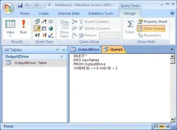The height and width of the screenshot is (130, 177).
Task: Switch to Design View in status bar
Action: pos(168,126)
